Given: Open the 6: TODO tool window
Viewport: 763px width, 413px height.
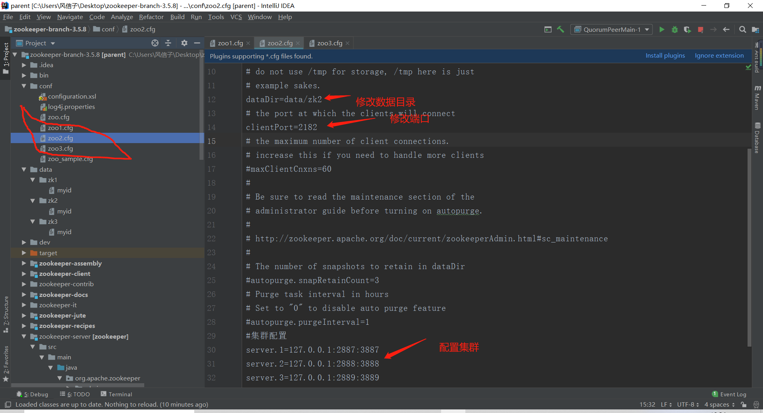Looking at the screenshot, I should point(75,394).
